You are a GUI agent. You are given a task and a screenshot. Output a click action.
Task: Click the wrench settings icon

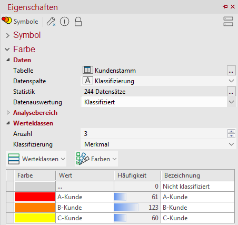(x=51, y=22)
